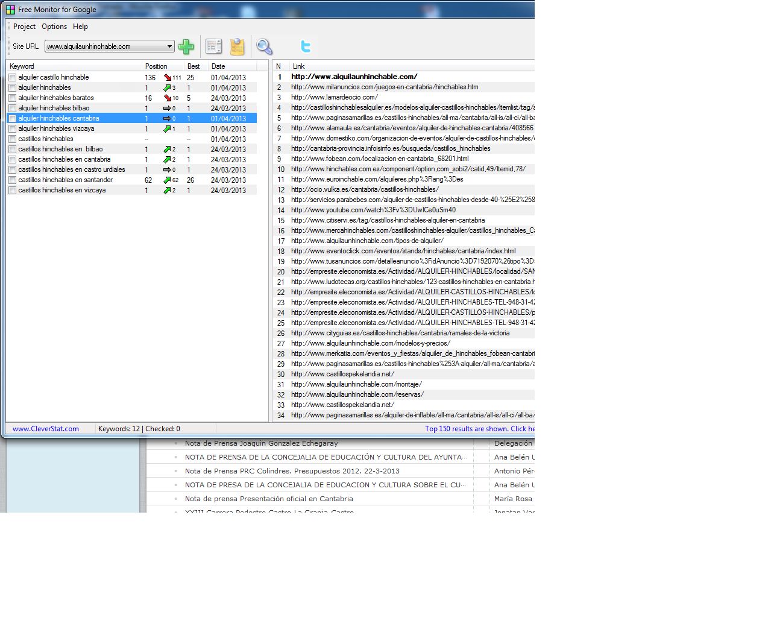
Task: Click red down arrow for 'alquiler hinchables baratos'
Action: pos(168,98)
